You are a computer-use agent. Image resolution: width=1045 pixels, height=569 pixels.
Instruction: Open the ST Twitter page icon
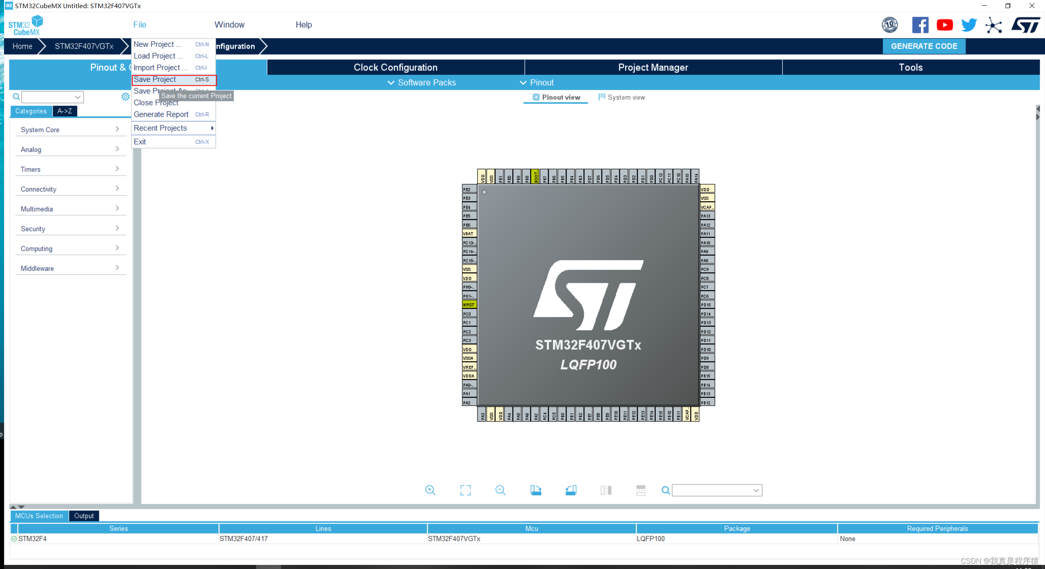[x=969, y=25]
